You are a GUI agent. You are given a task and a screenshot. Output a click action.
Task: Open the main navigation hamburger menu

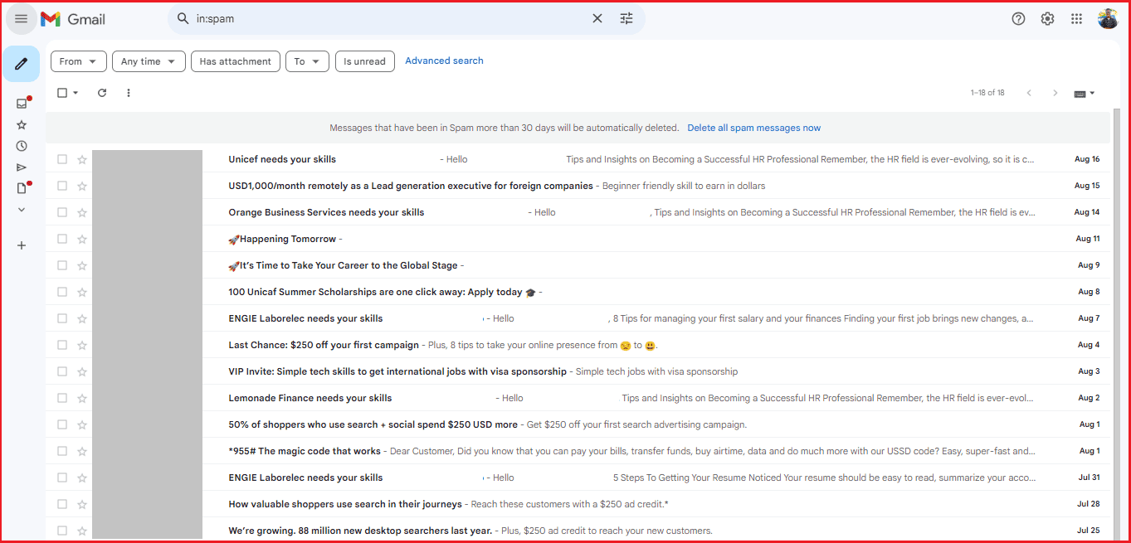coord(21,17)
